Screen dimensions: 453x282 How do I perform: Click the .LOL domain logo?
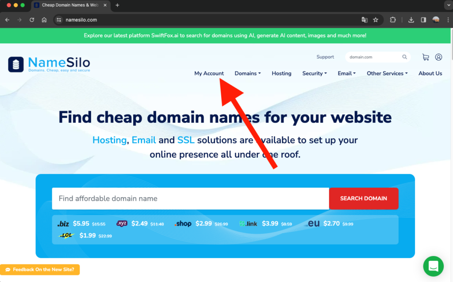(x=66, y=236)
